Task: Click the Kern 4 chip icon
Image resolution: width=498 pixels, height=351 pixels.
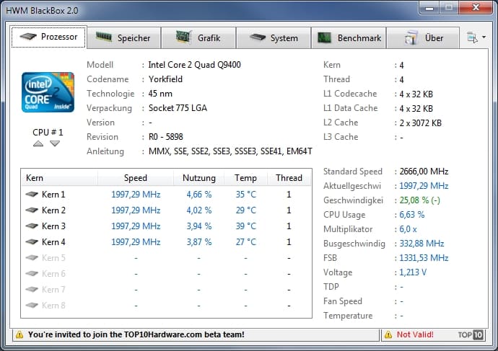Action: click(32, 241)
